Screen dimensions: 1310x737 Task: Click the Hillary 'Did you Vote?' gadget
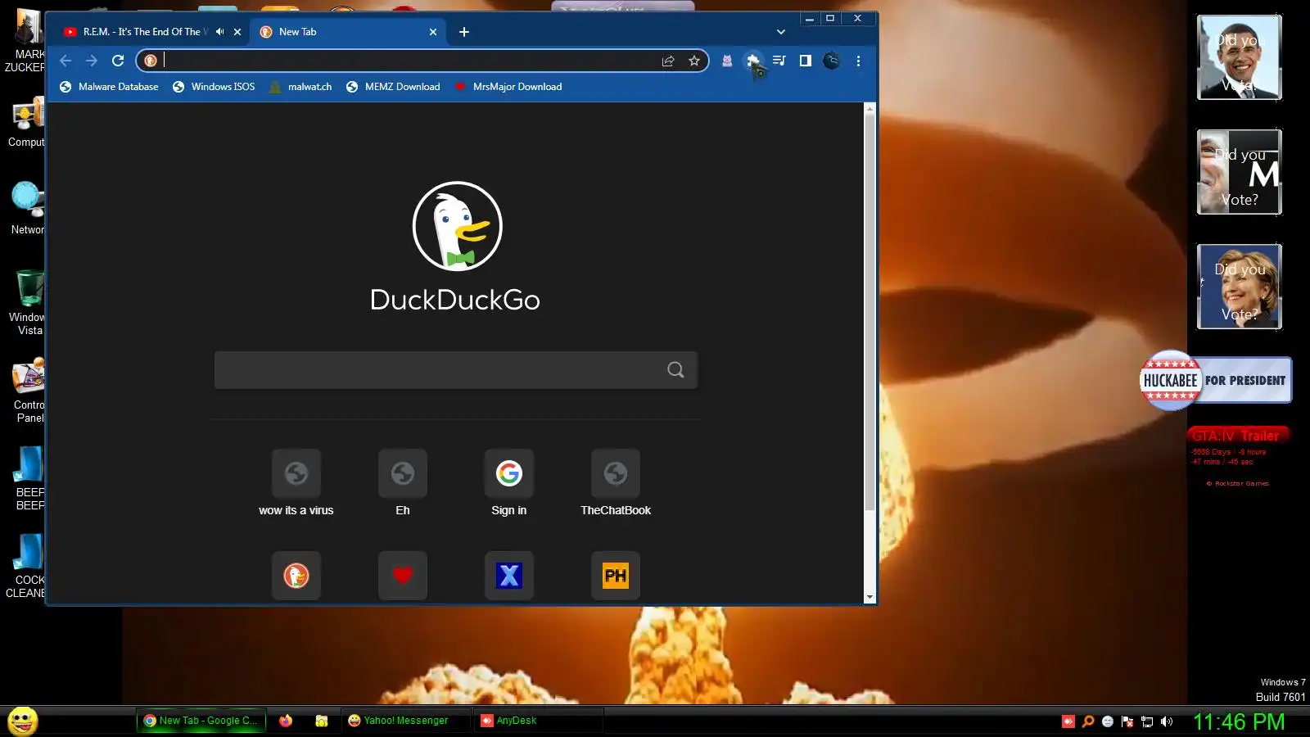[1240, 287]
